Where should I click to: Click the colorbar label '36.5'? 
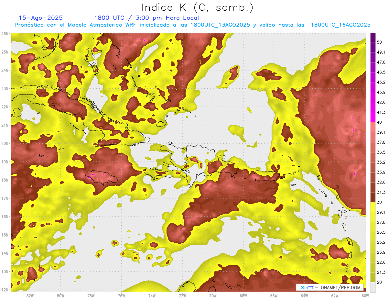[381, 152]
